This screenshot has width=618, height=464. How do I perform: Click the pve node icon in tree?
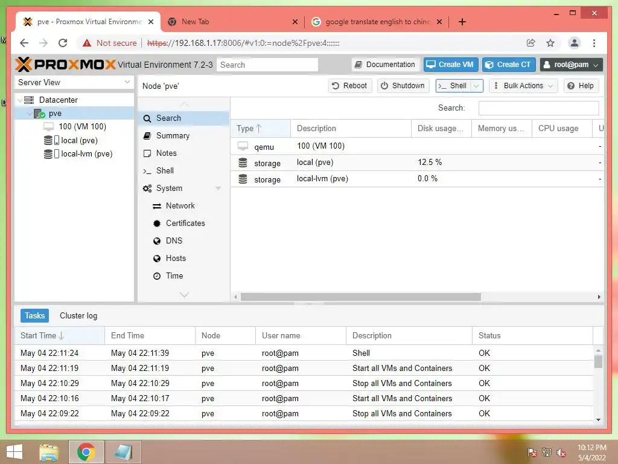point(39,114)
